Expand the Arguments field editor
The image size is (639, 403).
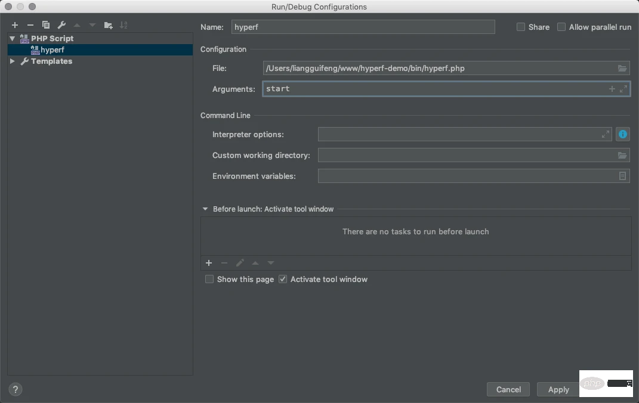[623, 89]
